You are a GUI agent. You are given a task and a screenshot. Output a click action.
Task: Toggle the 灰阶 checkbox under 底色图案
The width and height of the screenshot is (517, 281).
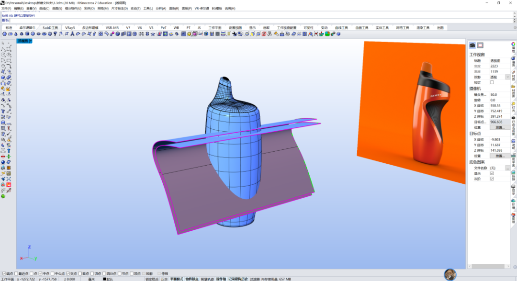point(492,179)
